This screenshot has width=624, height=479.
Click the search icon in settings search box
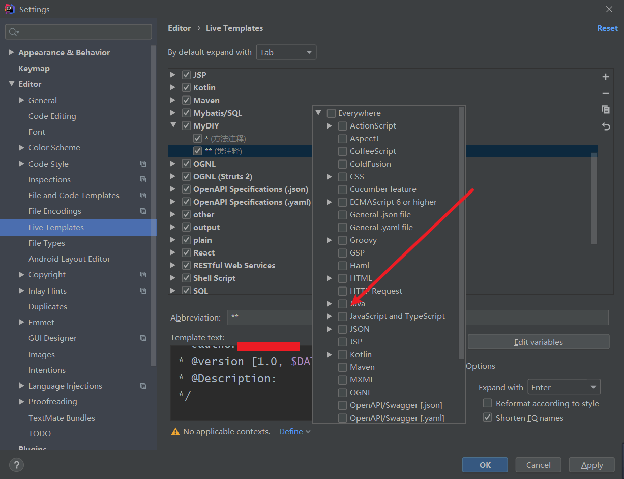click(x=14, y=32)
